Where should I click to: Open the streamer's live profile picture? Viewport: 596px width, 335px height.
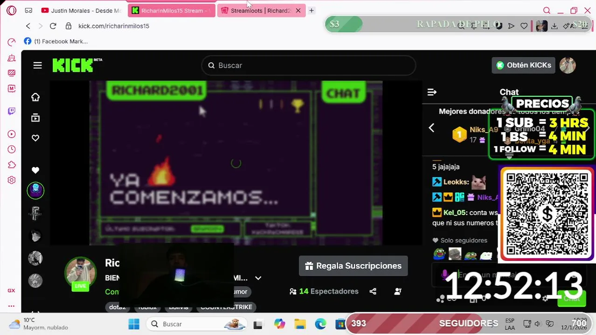coord(80,273)
